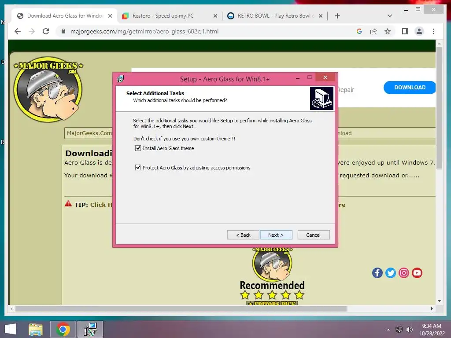
Task: Open Major Geeks Facebook page
Action: [377, 273]
